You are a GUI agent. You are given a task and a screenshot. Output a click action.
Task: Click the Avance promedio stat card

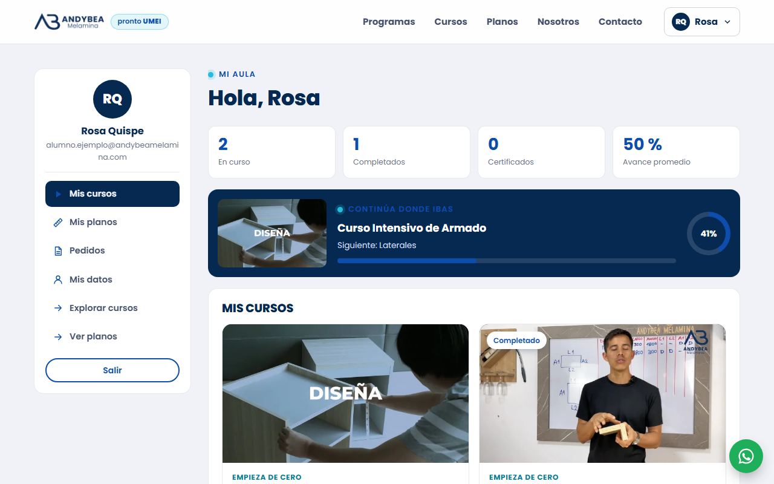676,152
